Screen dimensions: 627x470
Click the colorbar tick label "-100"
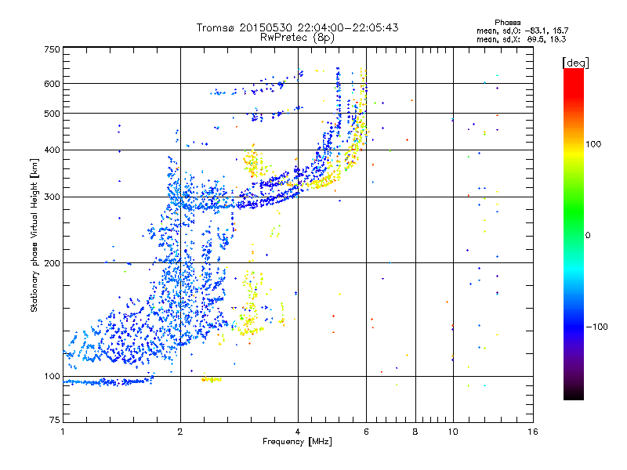[596, 327]
